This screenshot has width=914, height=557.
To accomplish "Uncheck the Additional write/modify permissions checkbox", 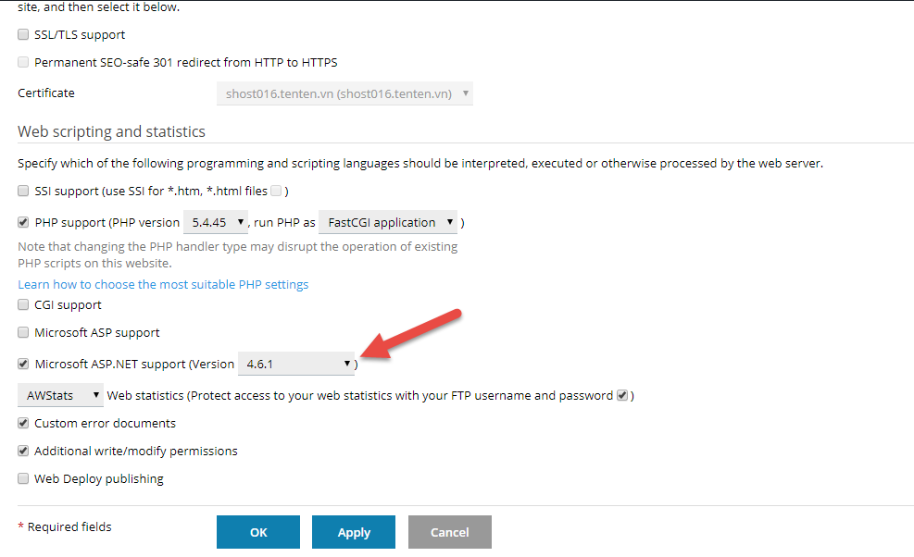I will 23,451.
